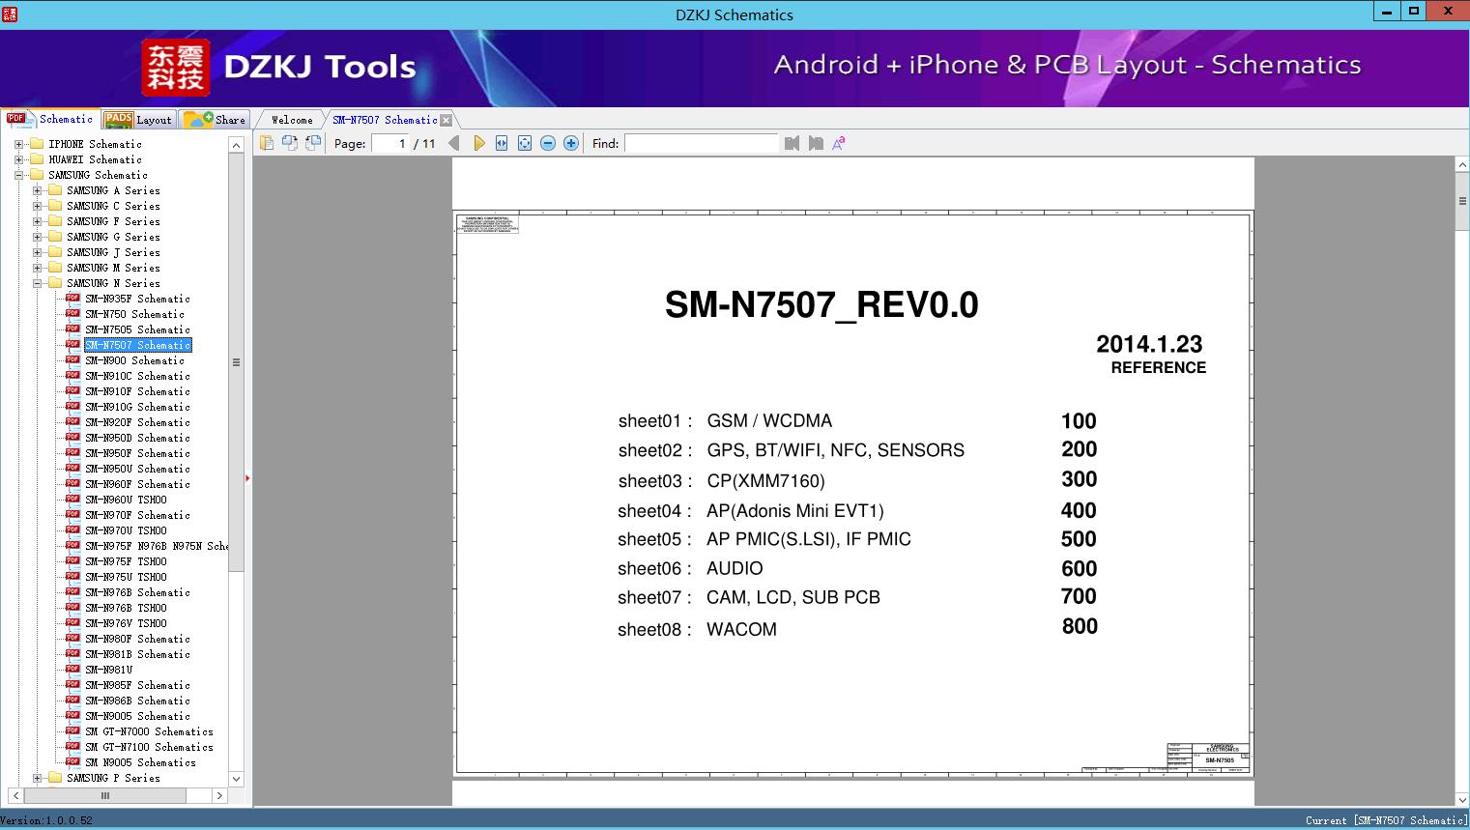Toggle match case search icon

[x=839, y=143]
